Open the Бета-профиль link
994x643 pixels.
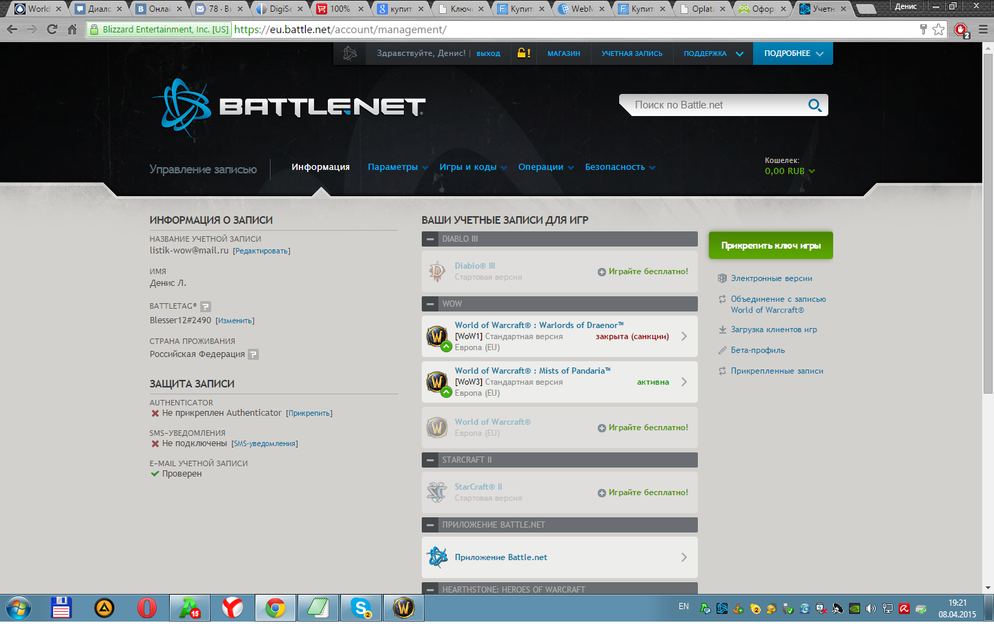(758, 350)
